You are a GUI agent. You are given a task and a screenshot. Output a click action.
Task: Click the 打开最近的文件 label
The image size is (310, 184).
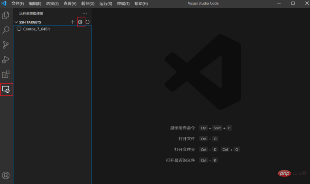click(180, 160)
